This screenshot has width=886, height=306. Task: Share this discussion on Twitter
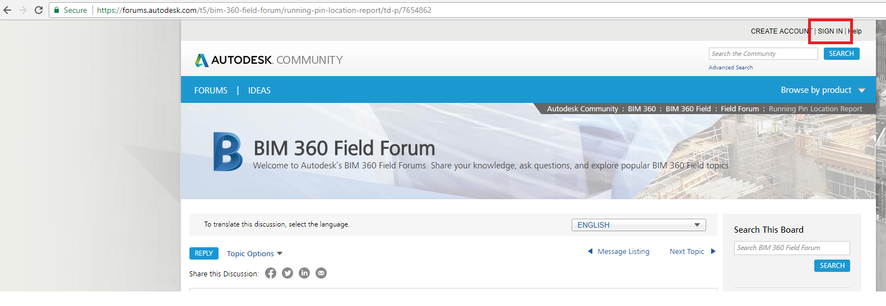(287, 273)
